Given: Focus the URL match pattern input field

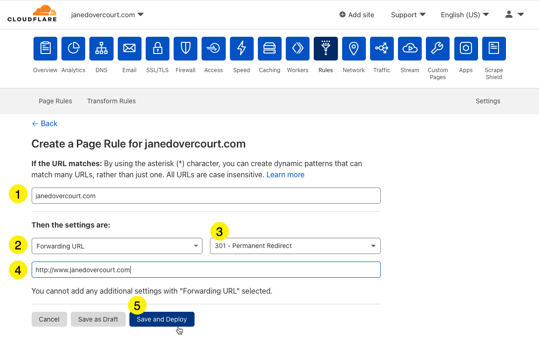Looking at the screenshot, I should (x=206, y=196).
